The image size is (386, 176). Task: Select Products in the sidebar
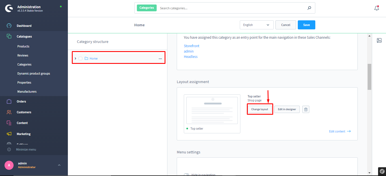pos(23,46)
